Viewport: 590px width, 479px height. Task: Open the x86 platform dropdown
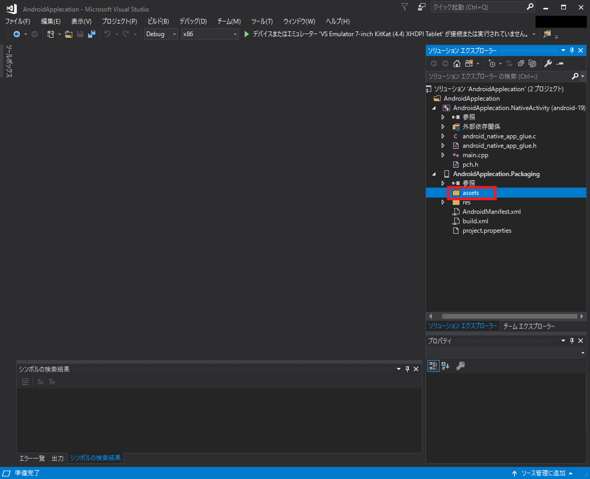(210, 34)
